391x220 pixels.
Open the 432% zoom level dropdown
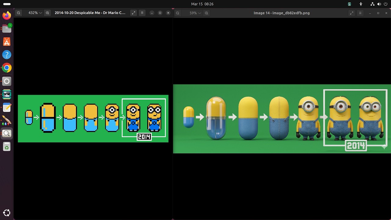[35, 13]
